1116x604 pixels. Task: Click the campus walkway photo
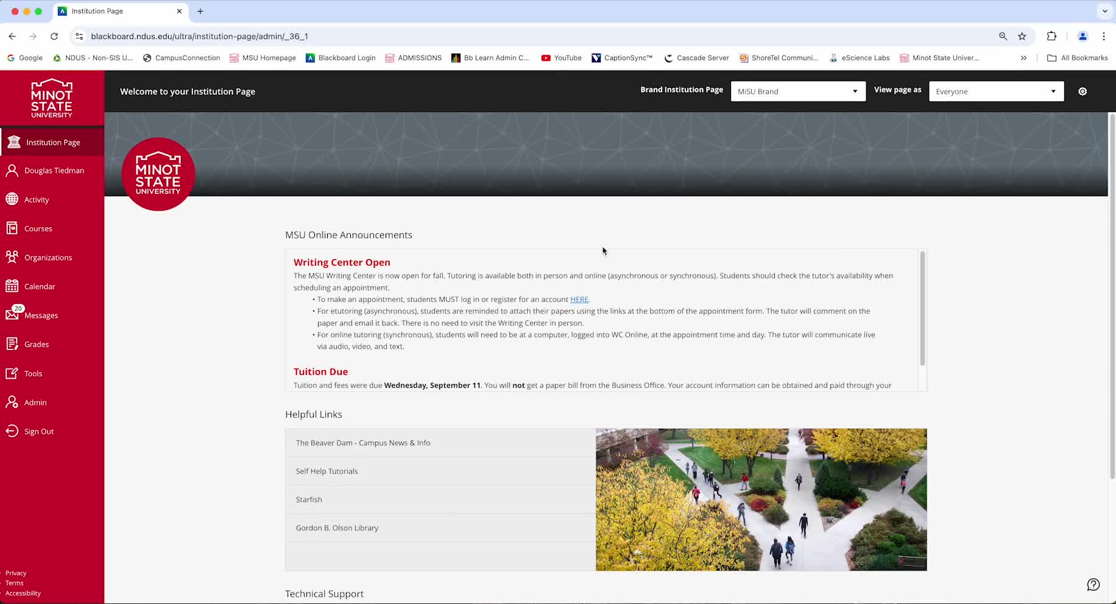761,499
